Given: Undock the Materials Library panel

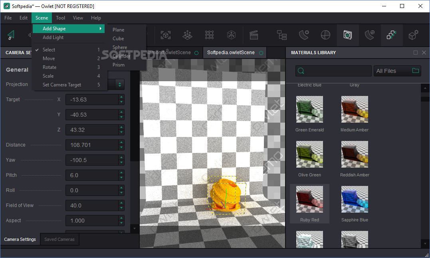Looking at the screenshot, I should (416, 53).
